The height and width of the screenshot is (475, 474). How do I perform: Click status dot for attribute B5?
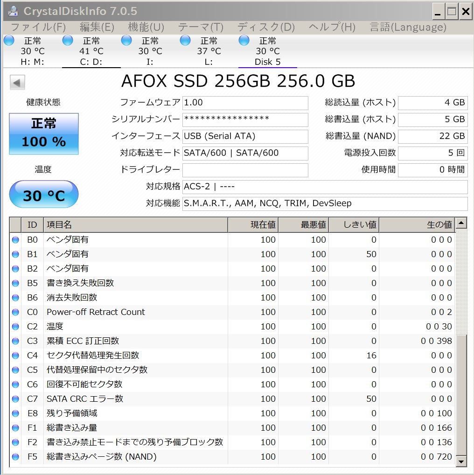pos(15,283)
